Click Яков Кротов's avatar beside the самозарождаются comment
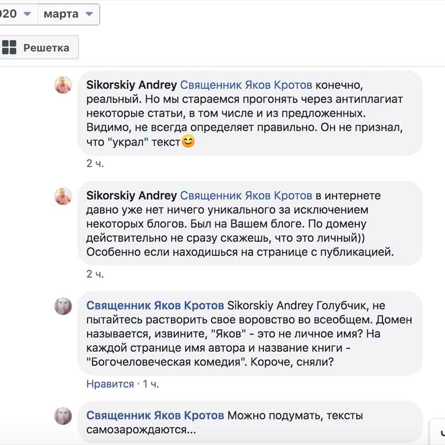 pyautogui.click(x=63, y=416)
